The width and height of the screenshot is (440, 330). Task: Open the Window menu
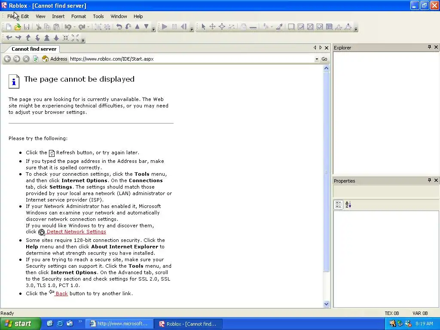coord(119,16)
